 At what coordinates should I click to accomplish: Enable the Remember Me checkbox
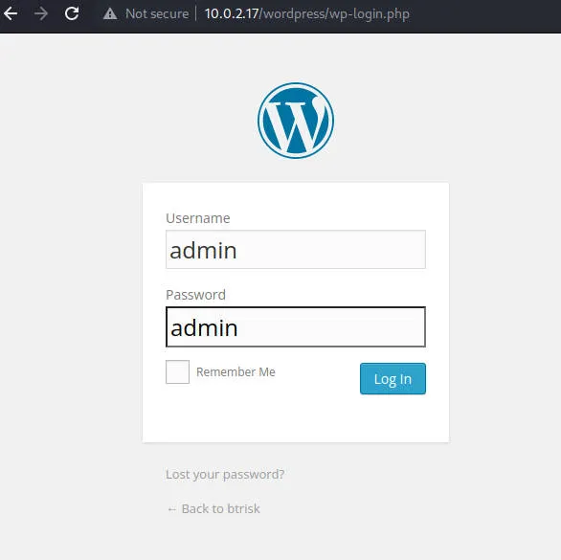click(x=177, y=371)
